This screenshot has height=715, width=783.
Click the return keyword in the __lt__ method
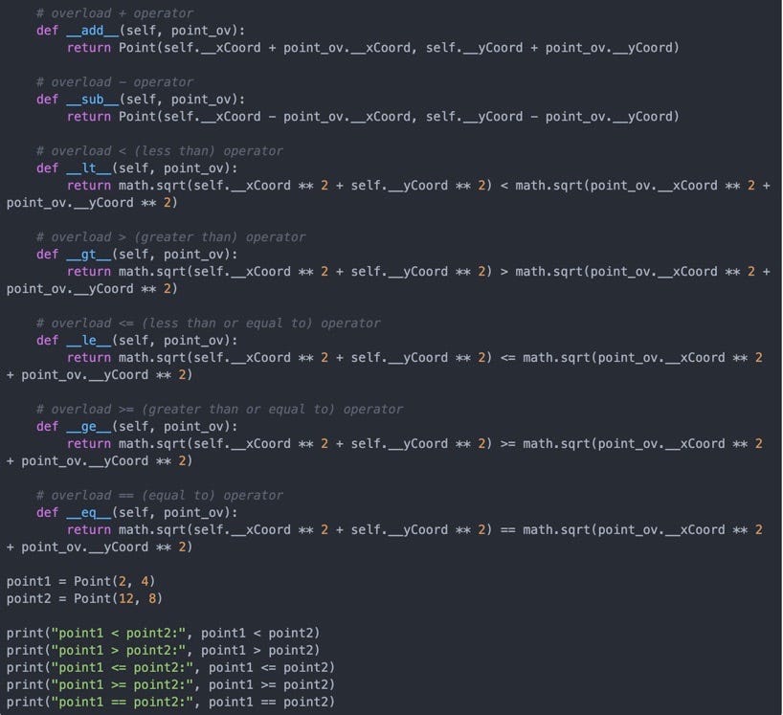click(89, 186)
